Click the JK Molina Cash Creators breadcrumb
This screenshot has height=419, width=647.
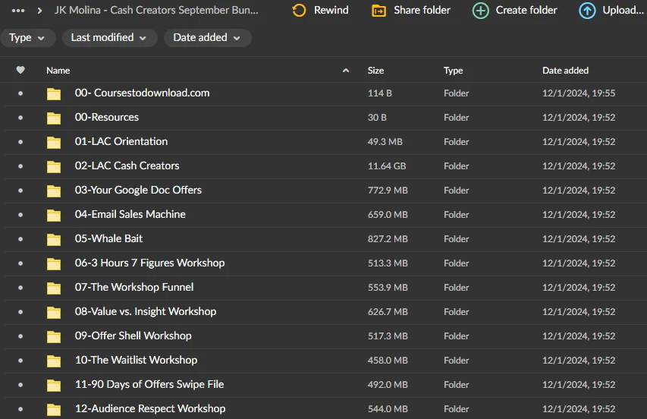point(156,10)
